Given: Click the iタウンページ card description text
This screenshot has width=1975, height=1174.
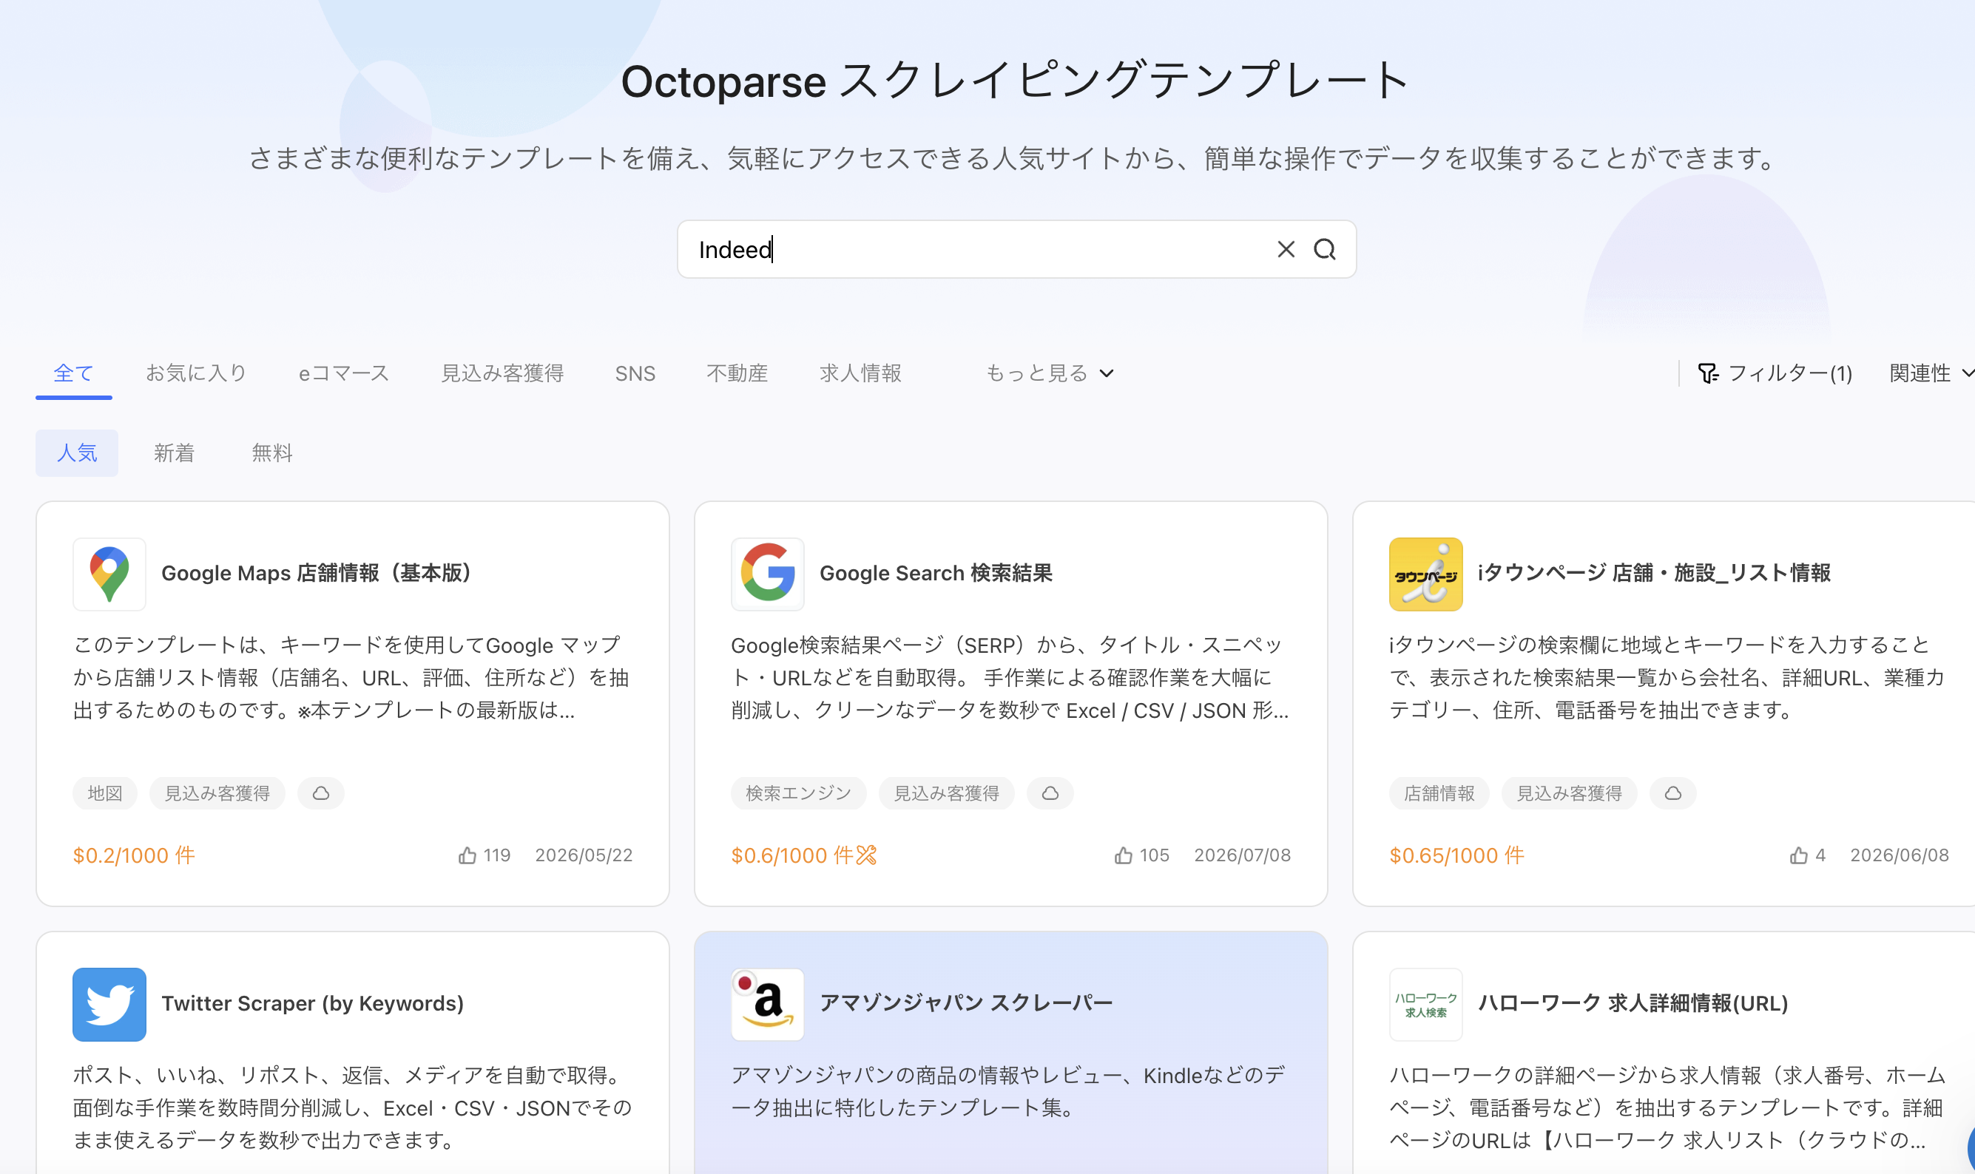Looking at the screenshot, I should 1667,677.
